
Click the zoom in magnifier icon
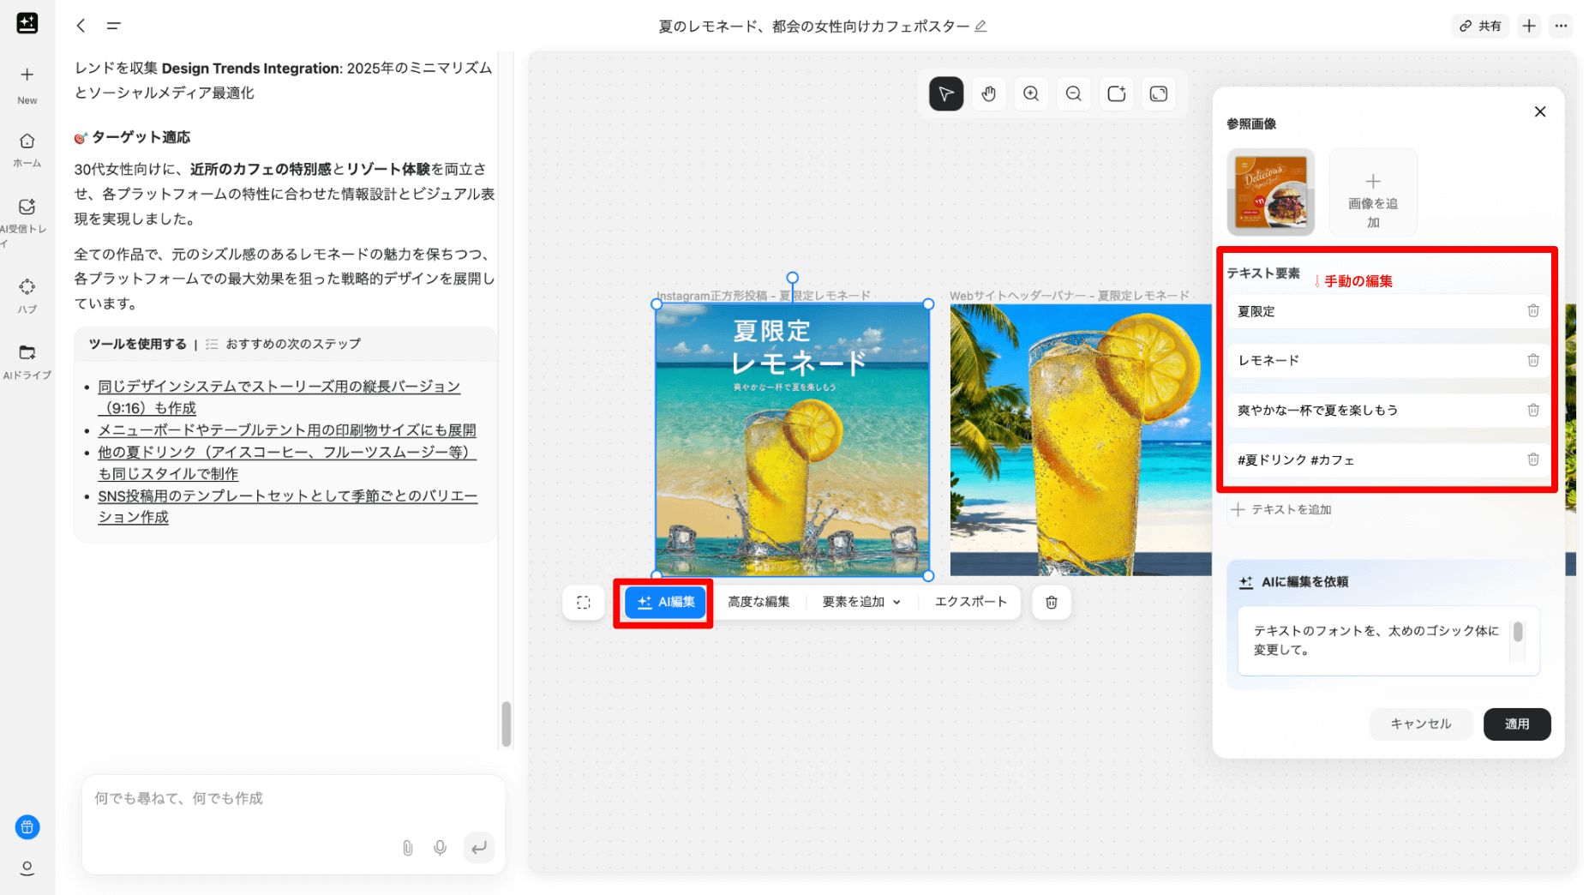(1031, 94)
